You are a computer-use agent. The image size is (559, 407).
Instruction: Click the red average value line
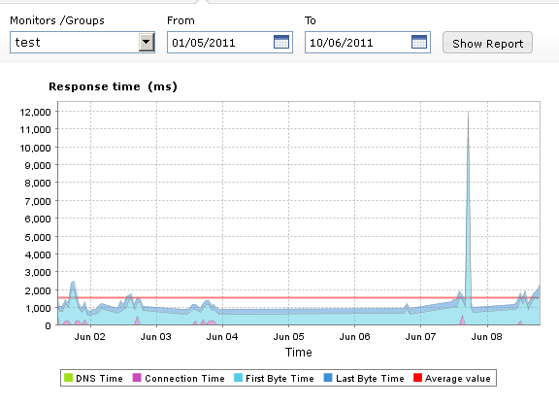point(299,297)
